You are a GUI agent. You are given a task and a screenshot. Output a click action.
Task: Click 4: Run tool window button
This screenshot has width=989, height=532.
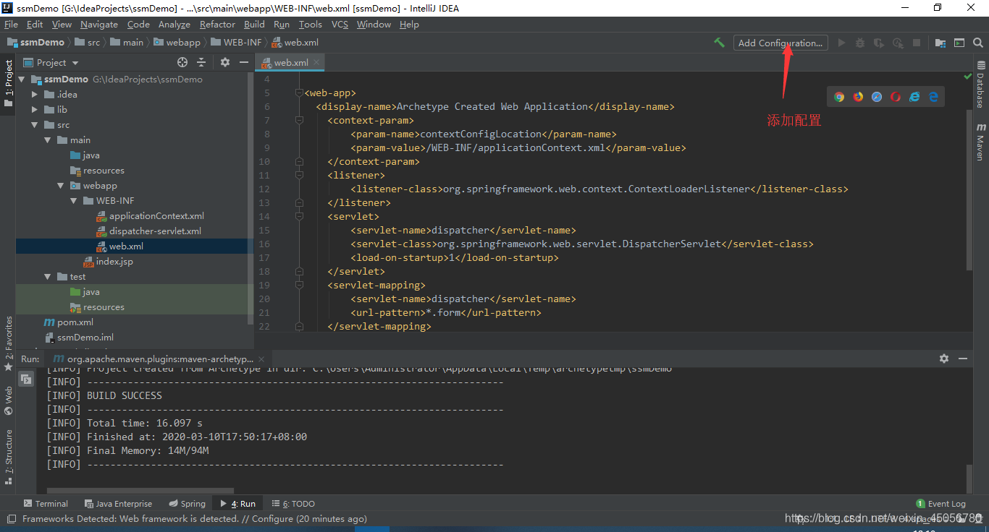(237, 504)
